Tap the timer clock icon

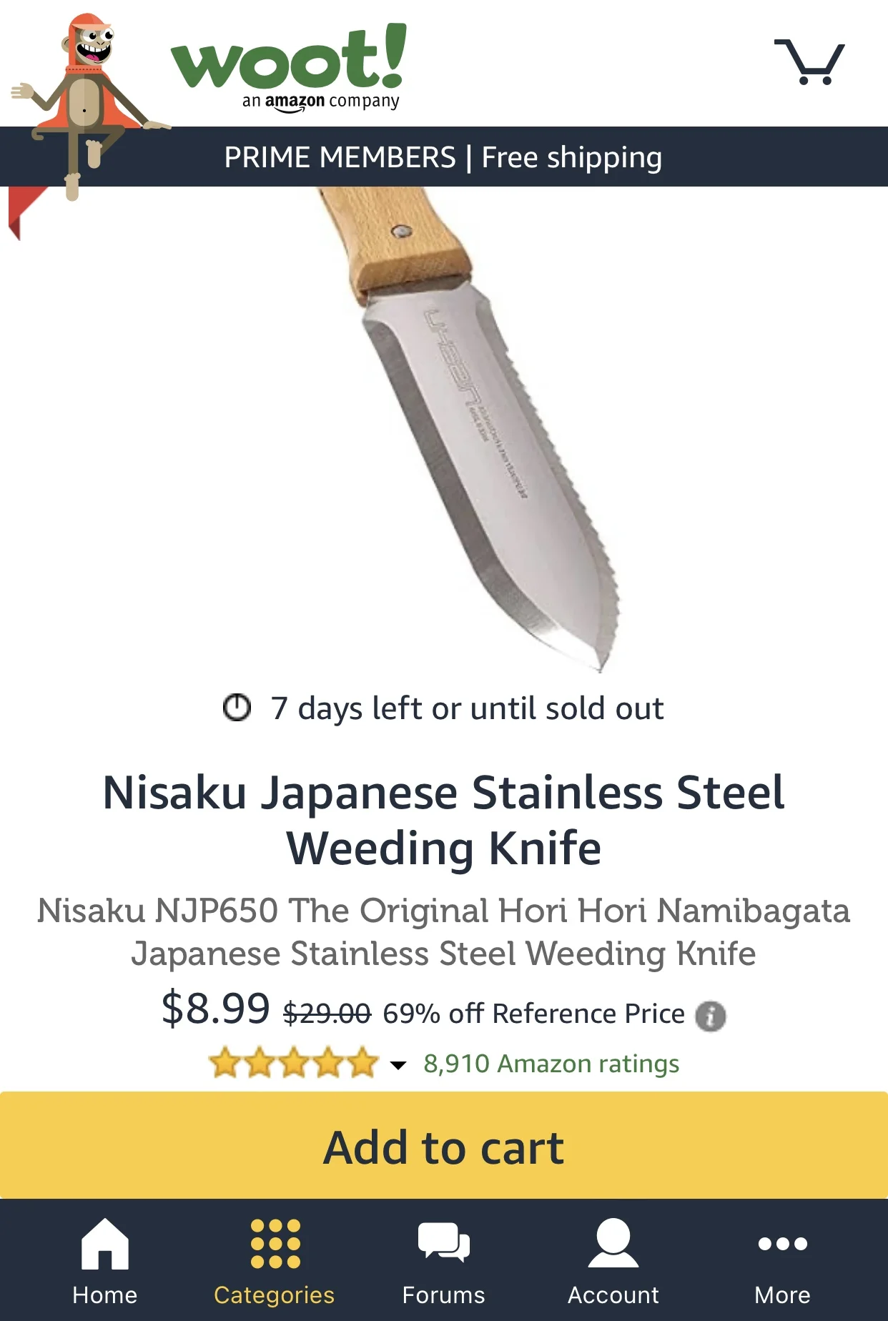pos(237,708)
